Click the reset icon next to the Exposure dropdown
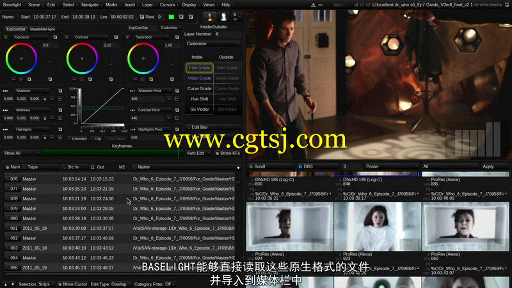Viewport: 512px width, 288px height. coord(55,37)
